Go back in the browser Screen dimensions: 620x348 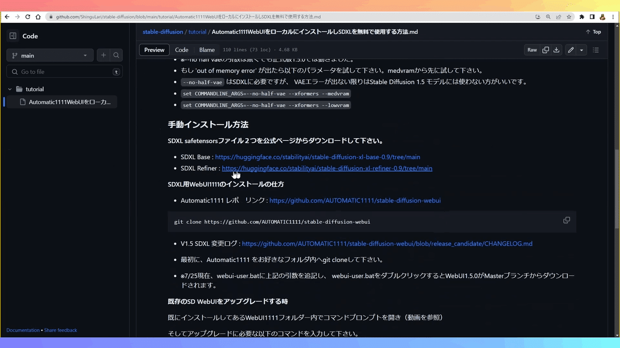pos(7,16)
